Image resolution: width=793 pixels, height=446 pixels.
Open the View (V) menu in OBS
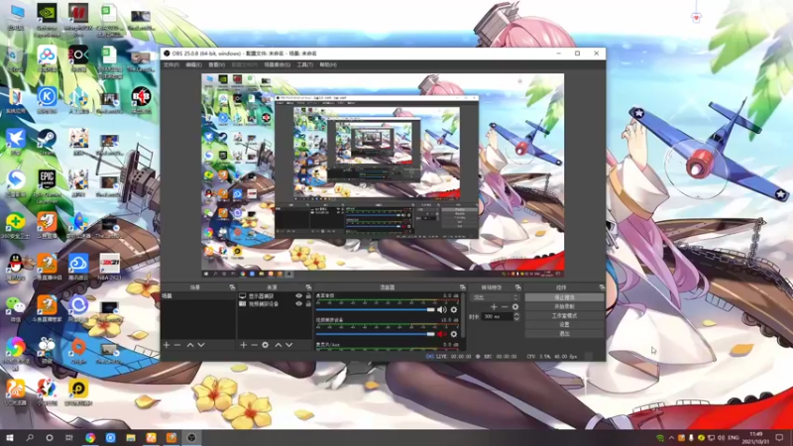[216, 64]
